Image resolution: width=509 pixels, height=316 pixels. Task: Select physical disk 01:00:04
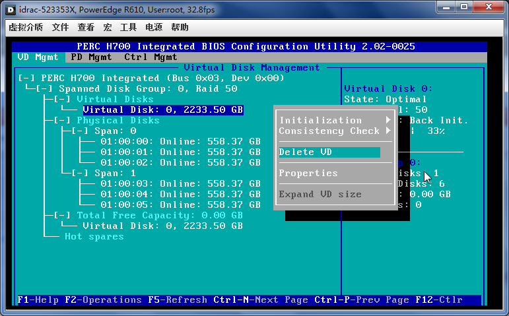pos(180,195)
